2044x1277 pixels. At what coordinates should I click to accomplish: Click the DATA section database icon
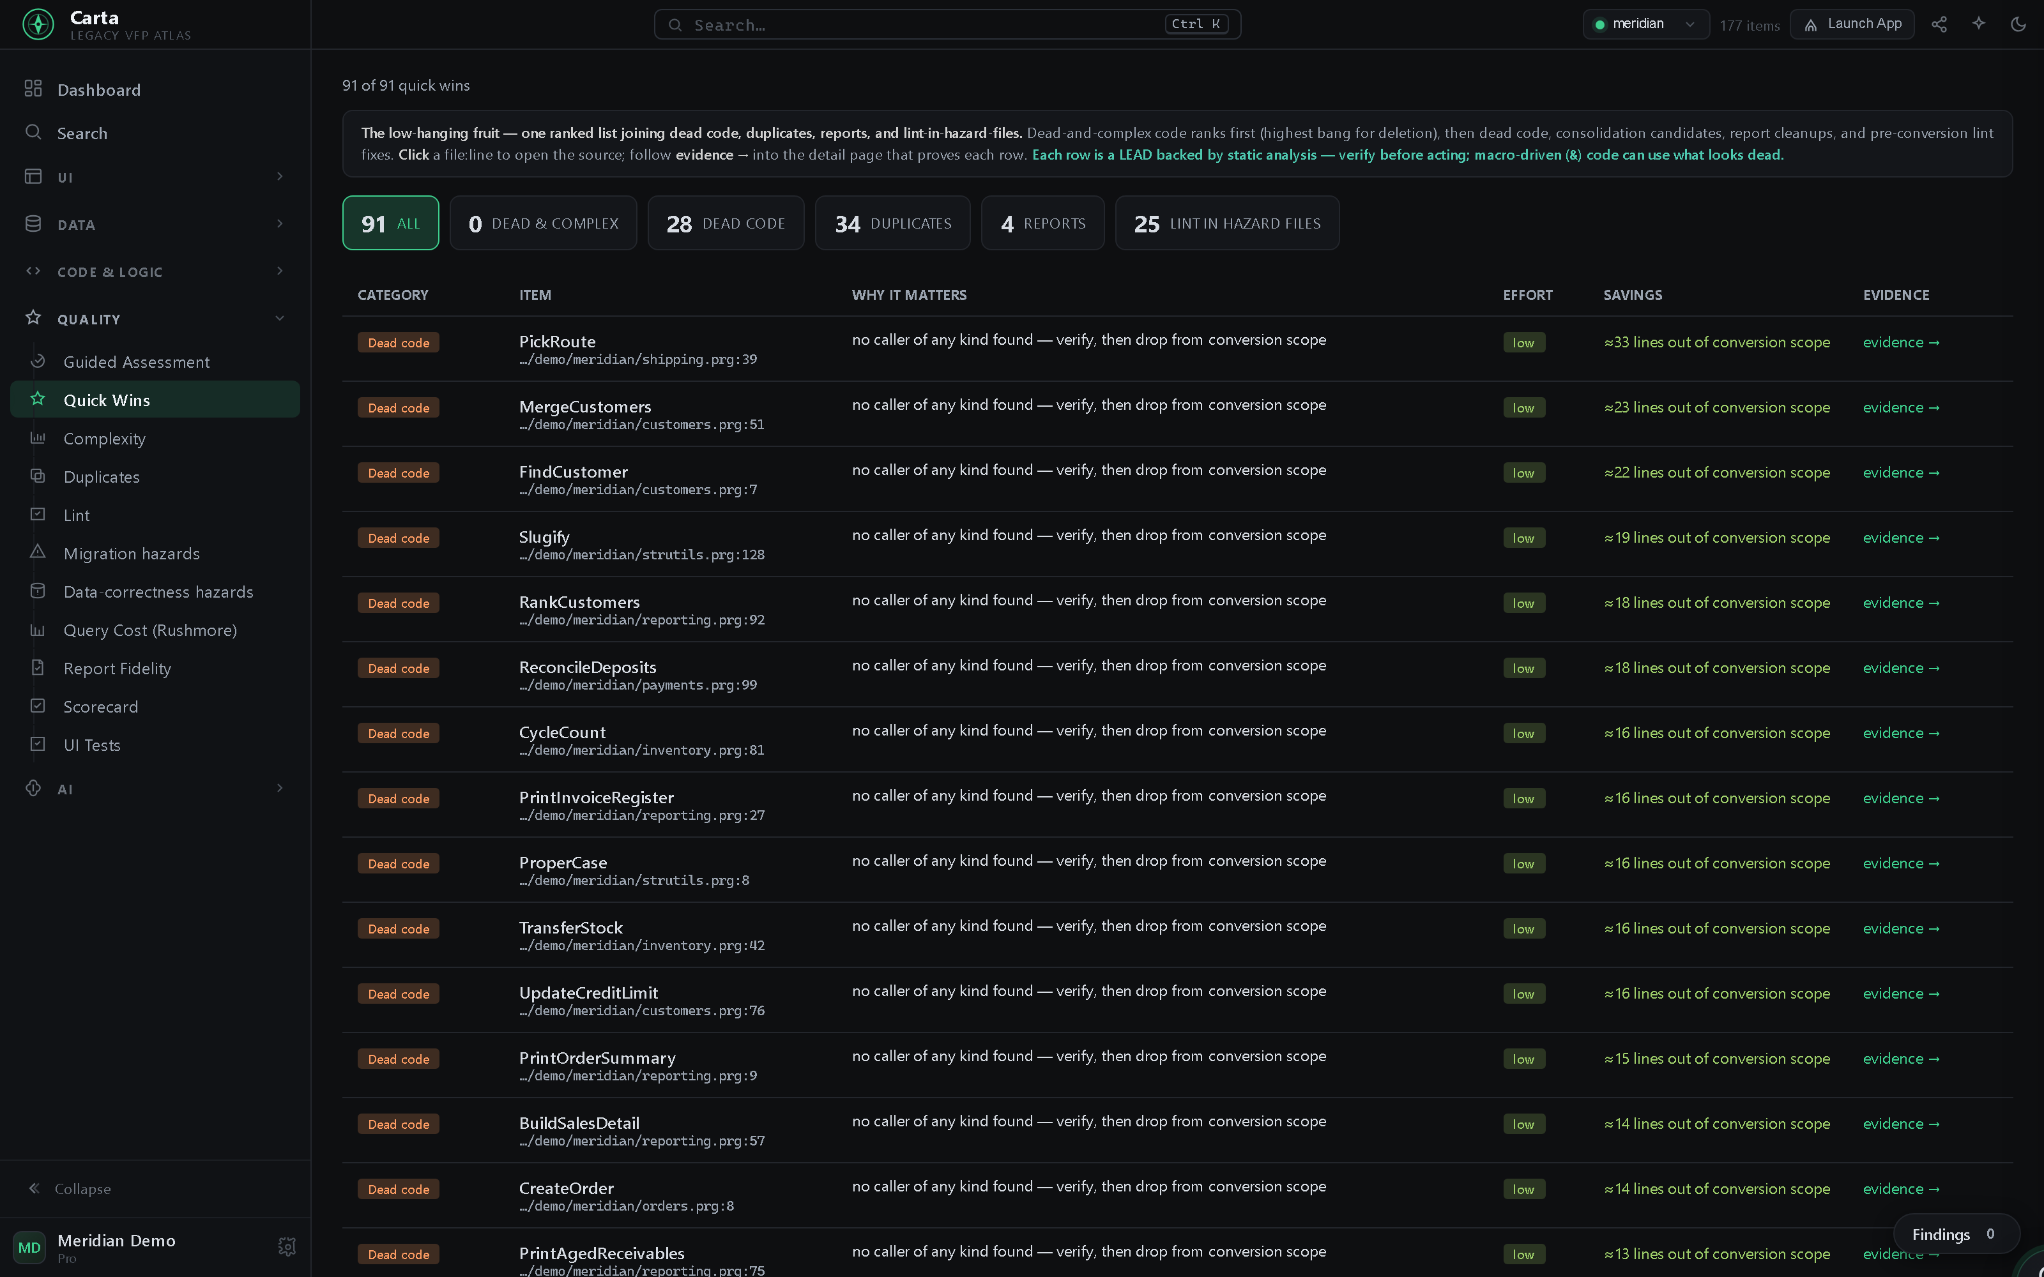[x=33, y=224]
